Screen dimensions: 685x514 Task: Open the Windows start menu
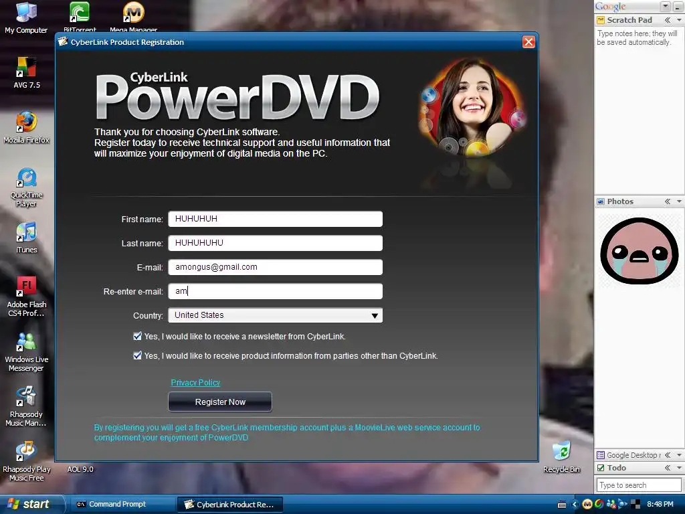31,505
